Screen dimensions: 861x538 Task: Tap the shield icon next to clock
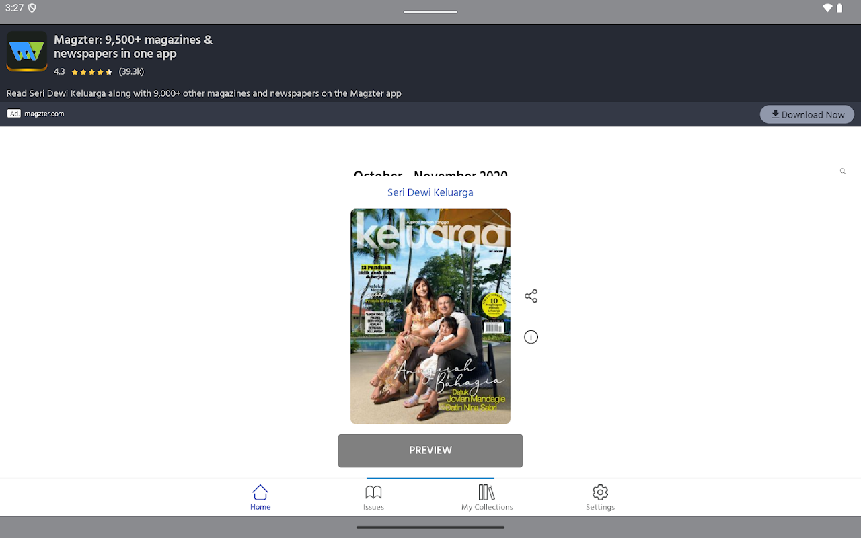(x=32, y=8)
